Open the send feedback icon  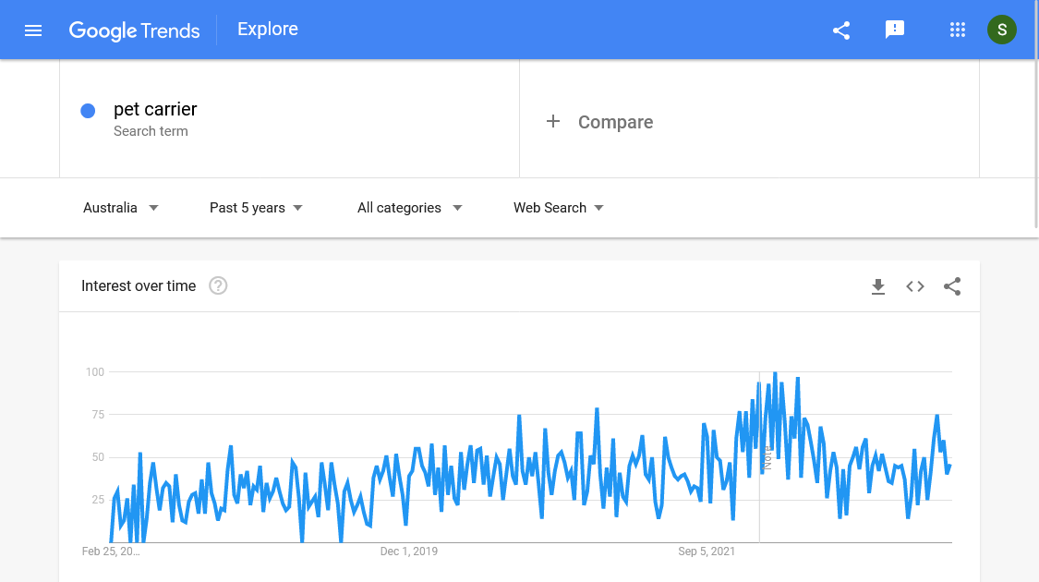click(x=894, y=30)
